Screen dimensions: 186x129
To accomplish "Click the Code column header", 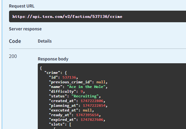I will (x=15, y=41).
